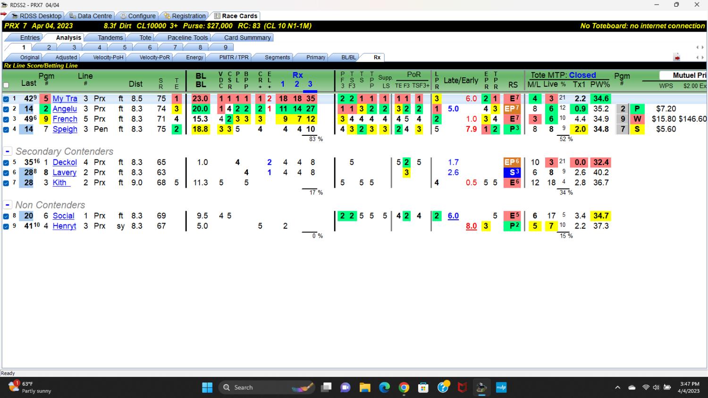The height and width of the screenshot is (398, 708).
Task: Click the race tabs scroll arrows
Action: pos(700,47)
